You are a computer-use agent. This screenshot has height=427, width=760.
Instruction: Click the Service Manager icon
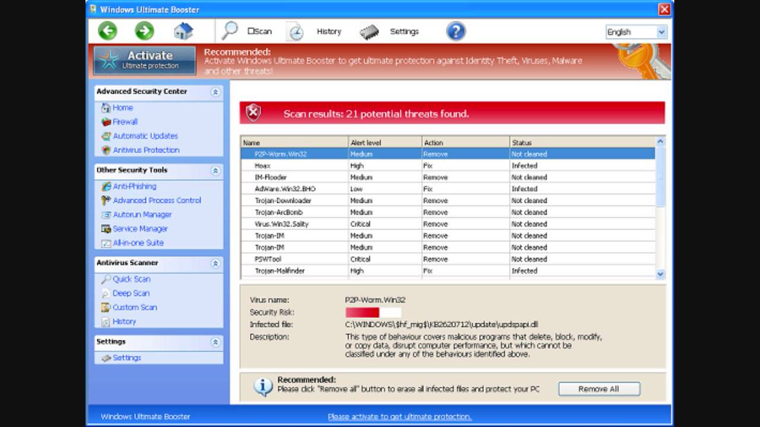pyautogui.click(x=106, y=229)
